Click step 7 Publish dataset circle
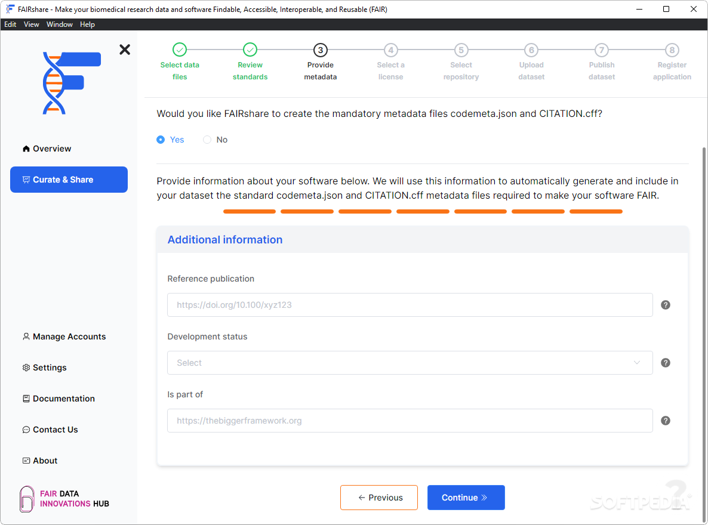This screenshot has width=708, height=525. 602,50
